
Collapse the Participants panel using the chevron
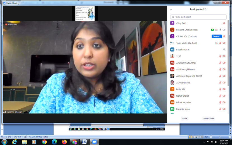pyautogui.click(x=171, y=9)
